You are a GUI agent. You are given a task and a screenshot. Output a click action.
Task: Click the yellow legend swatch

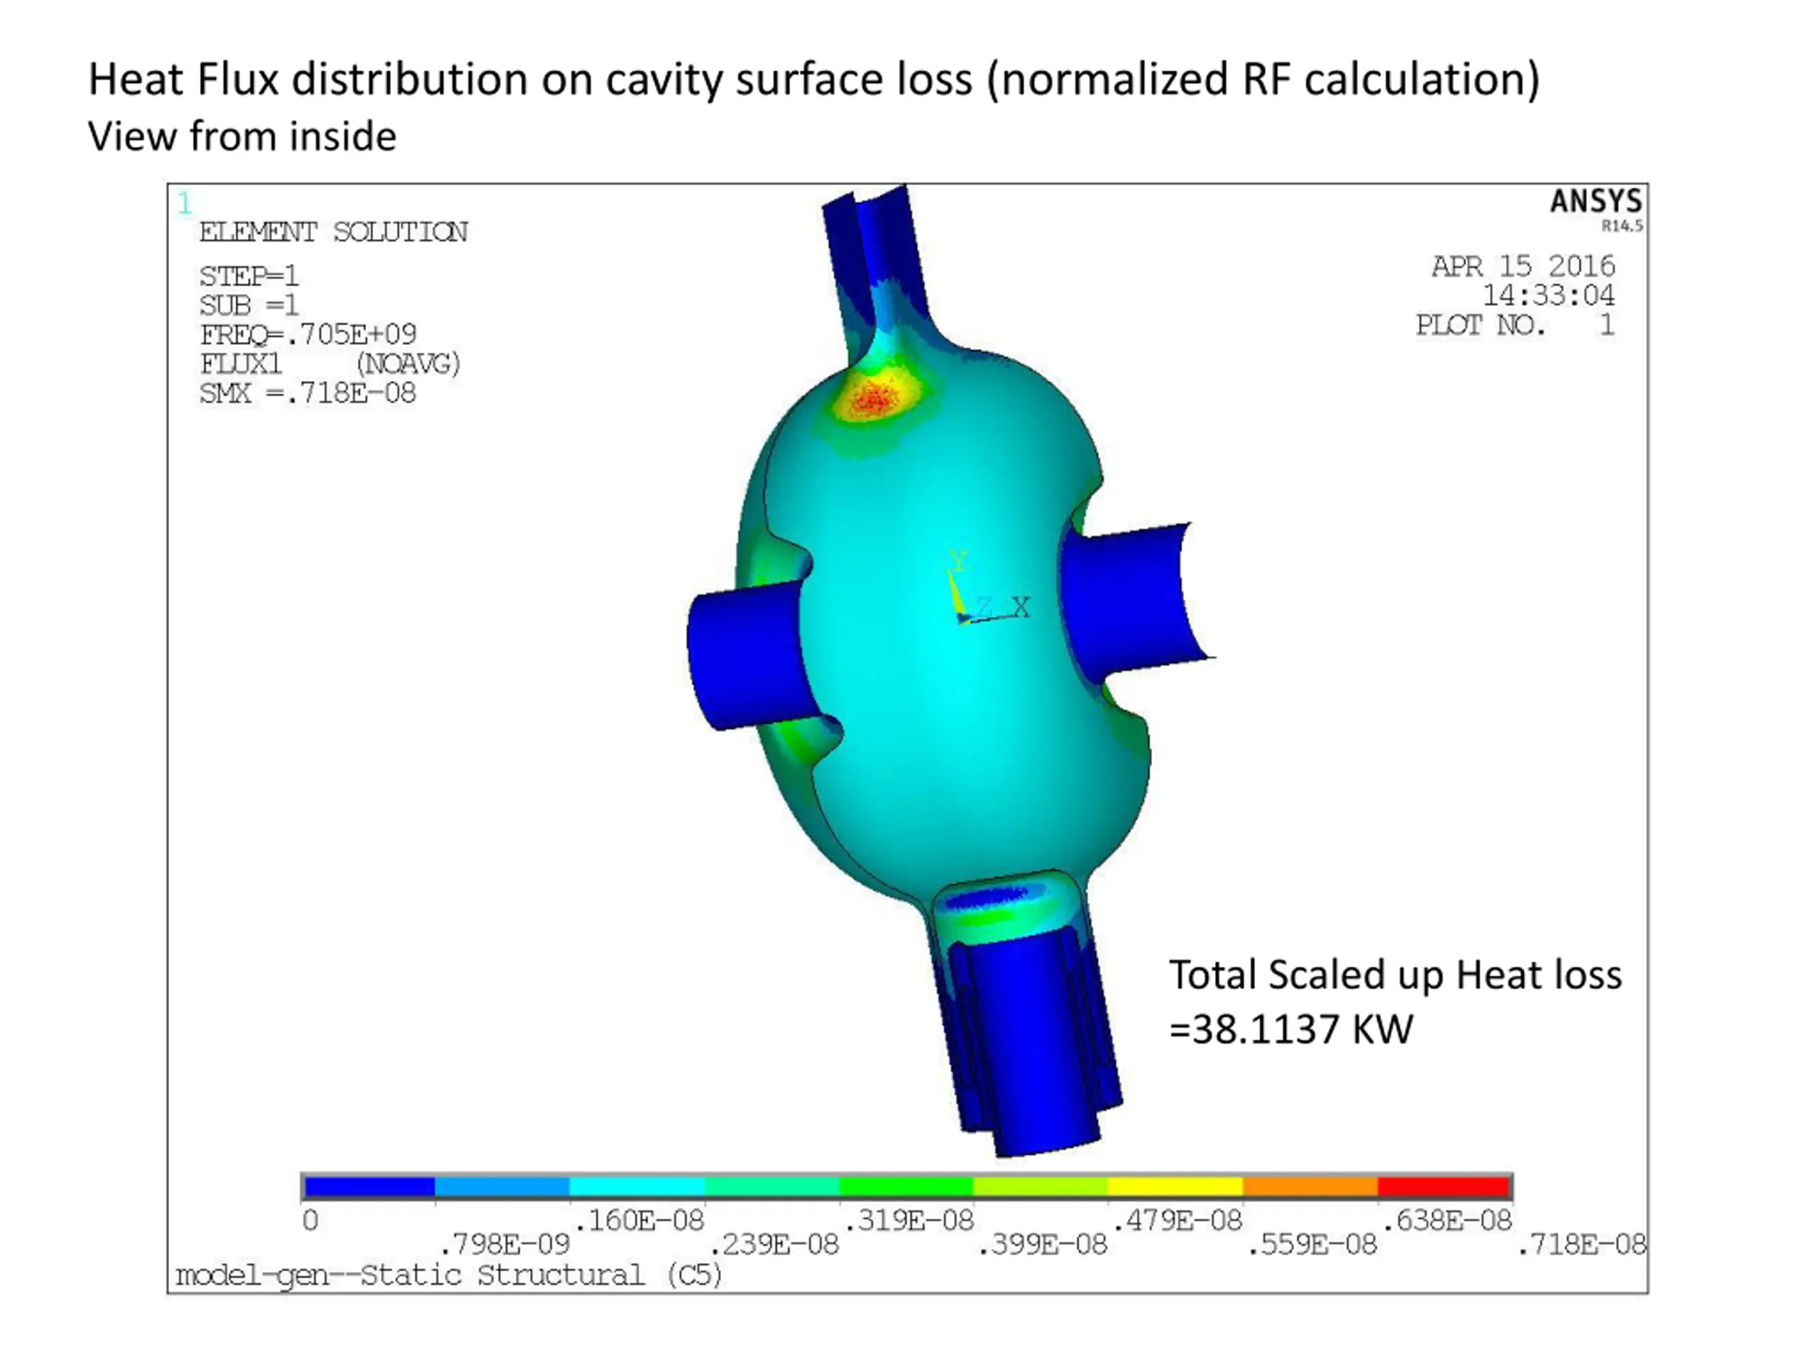(1175, 1187)
